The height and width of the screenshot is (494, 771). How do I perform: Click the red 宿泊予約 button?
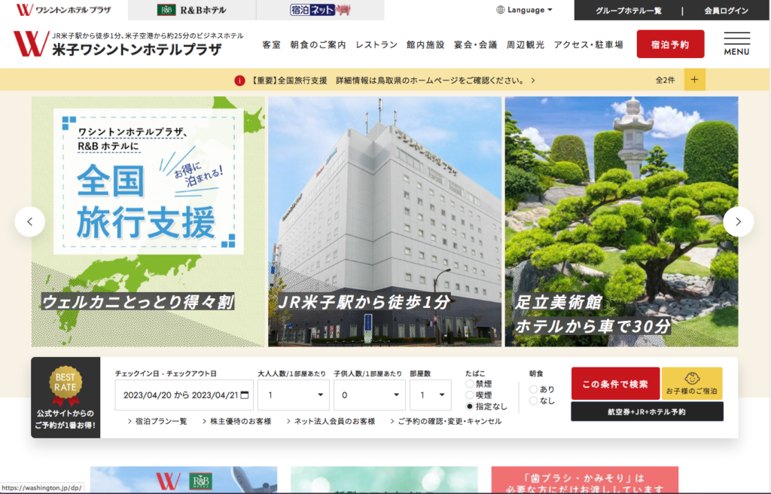click(x=670, y=44)
